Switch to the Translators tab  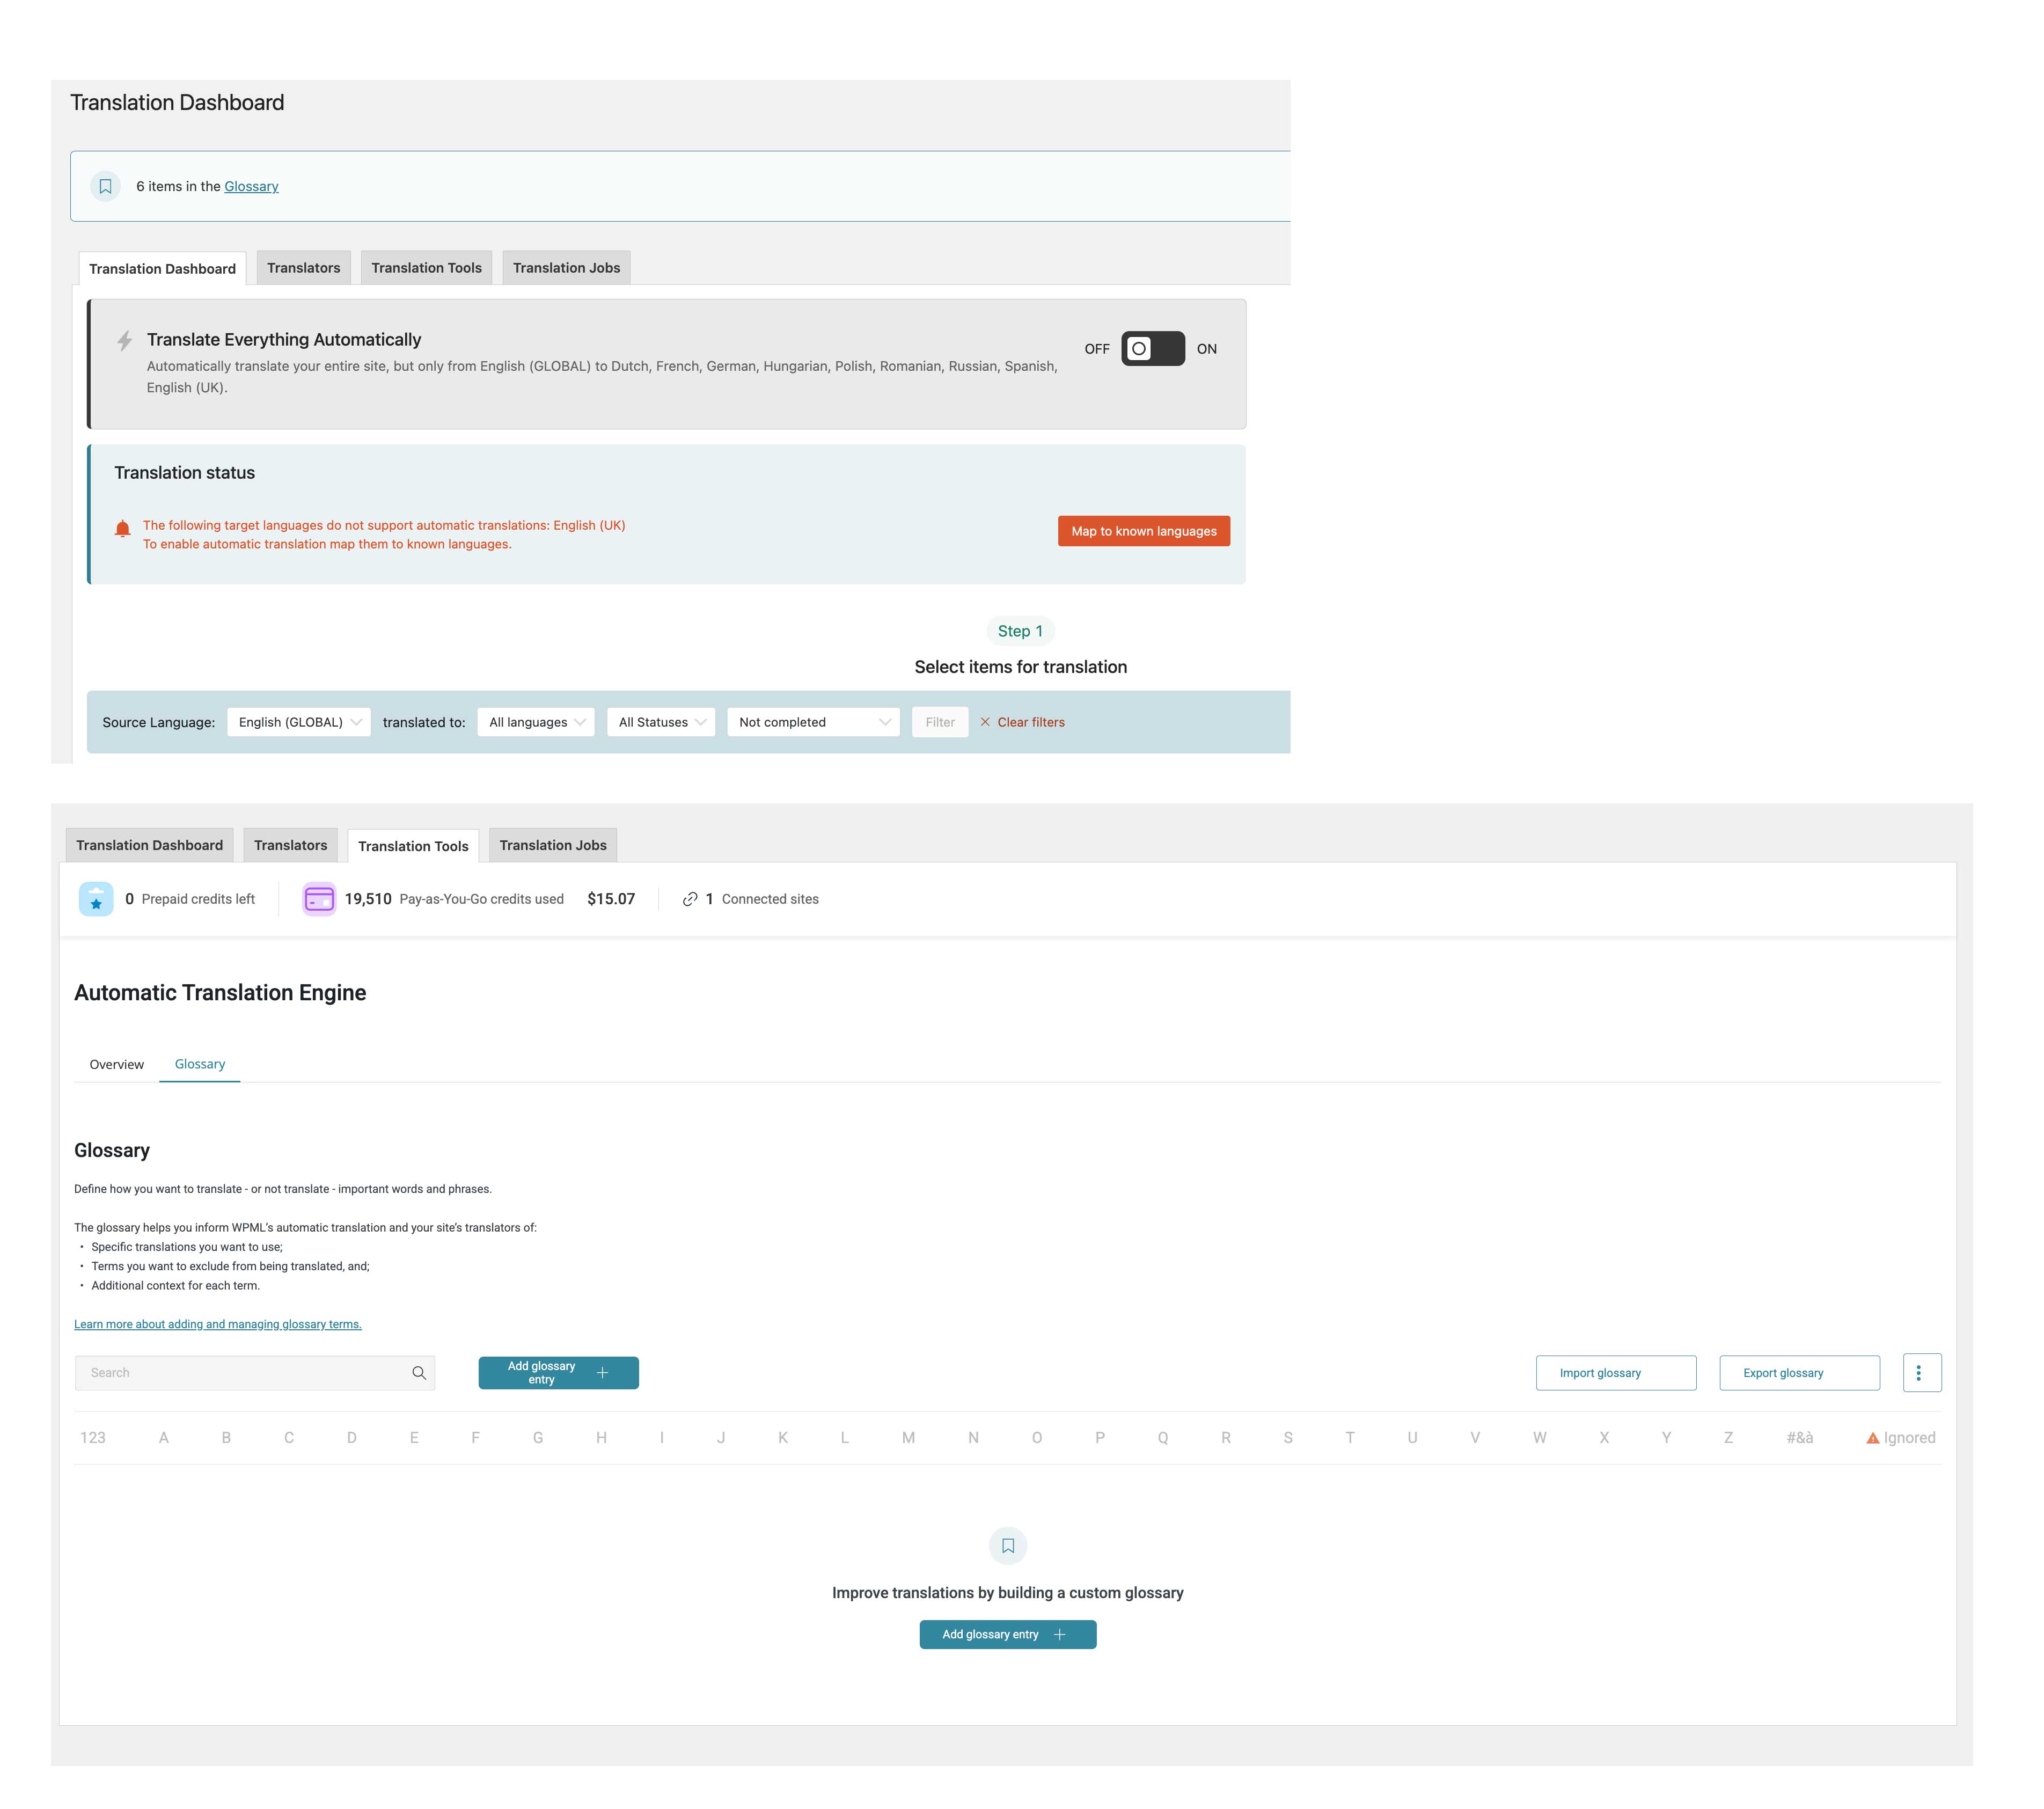(303, 268)
